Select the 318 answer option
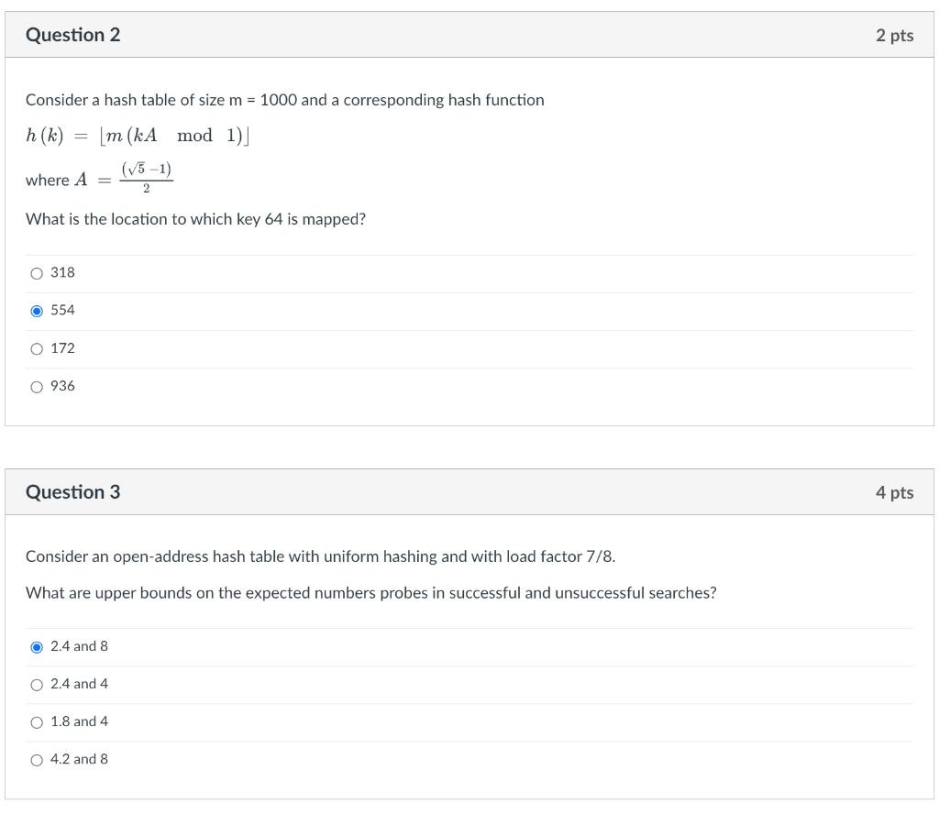939x814 pixels. pyautogui.click(x=37, y=272)
